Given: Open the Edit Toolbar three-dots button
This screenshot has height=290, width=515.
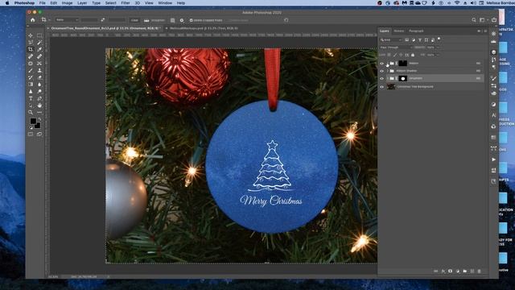Looking at the screenshot, I should click(x=39, y=113).
